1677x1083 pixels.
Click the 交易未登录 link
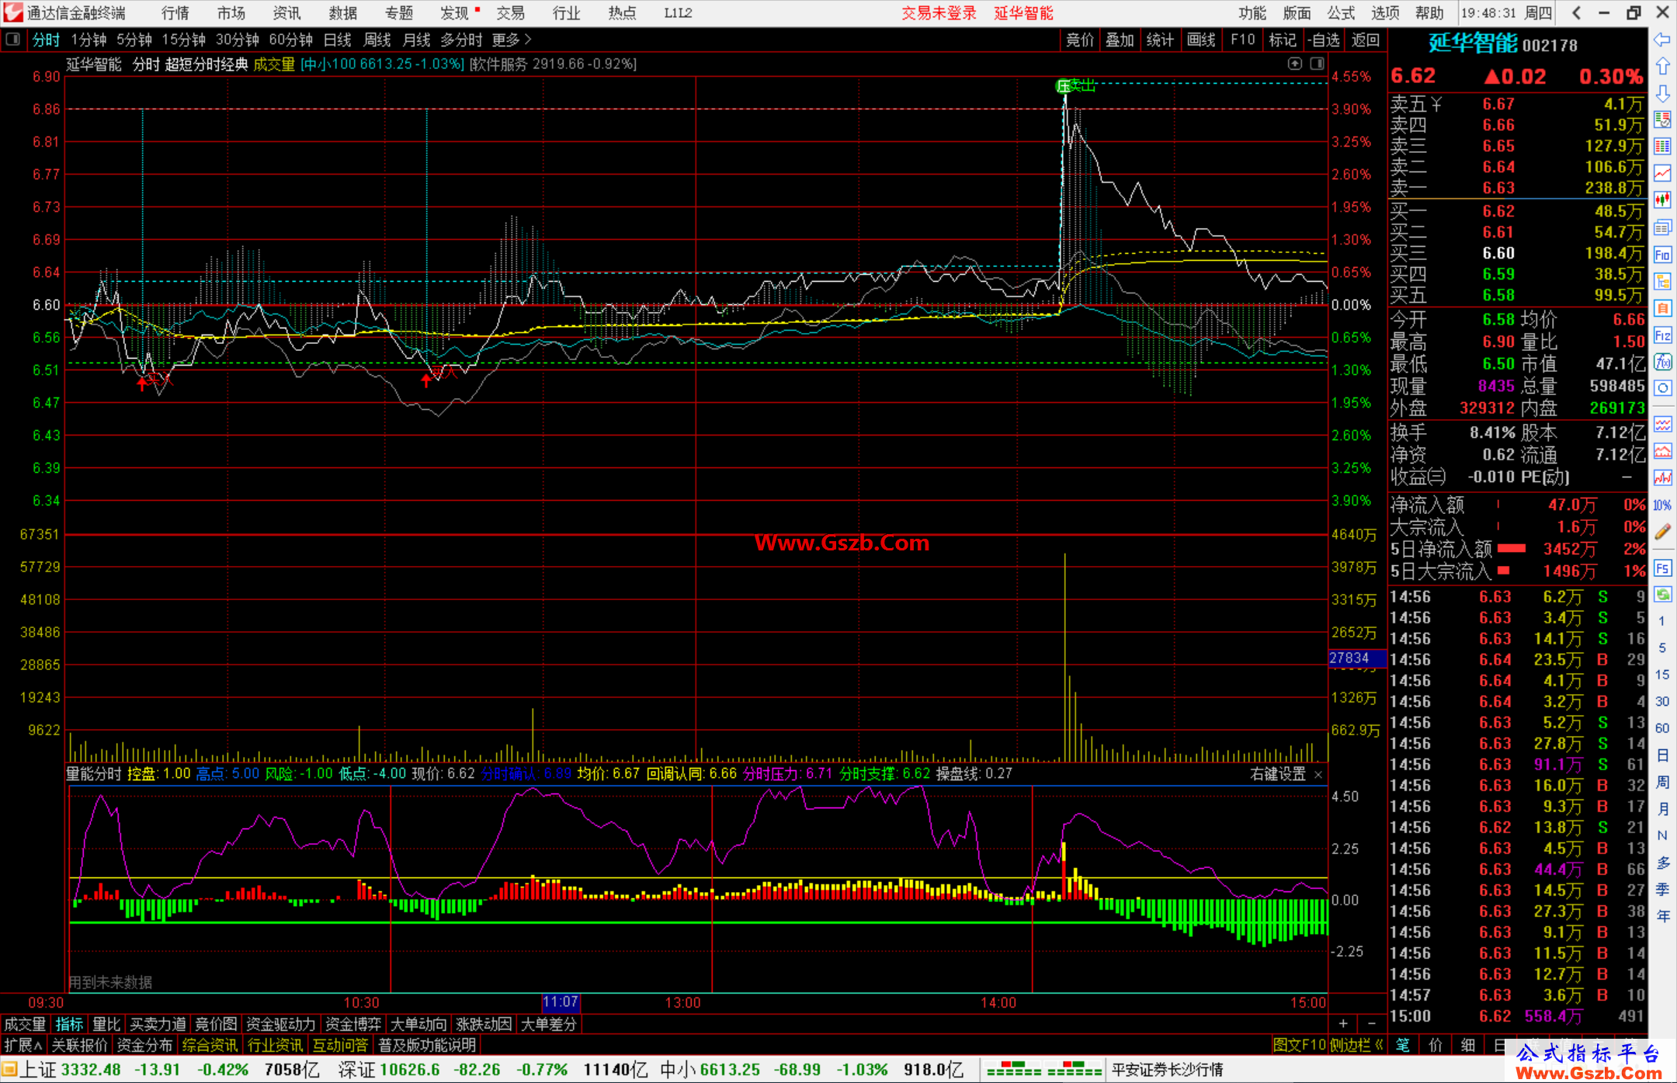click(x=939, y=13)
